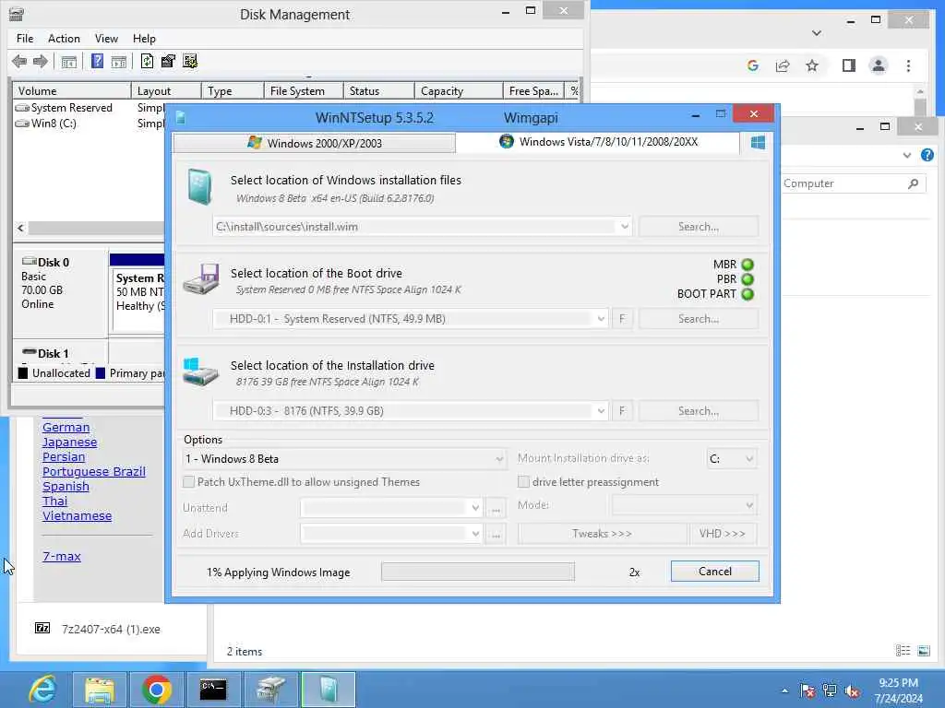The height and width of the screenshot is (708, 945).
Task: Click Disk Management horizontal scrollbar left arrow
Action: coord(20,229)
